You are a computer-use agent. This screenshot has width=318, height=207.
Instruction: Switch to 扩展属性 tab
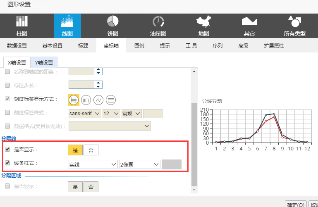[x=274, y=45]
